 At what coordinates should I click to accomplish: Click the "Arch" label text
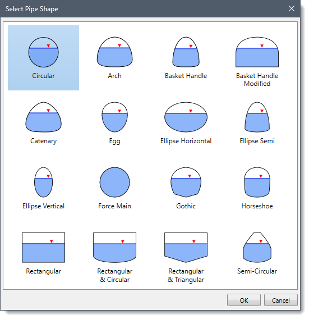tap(115, 76)
